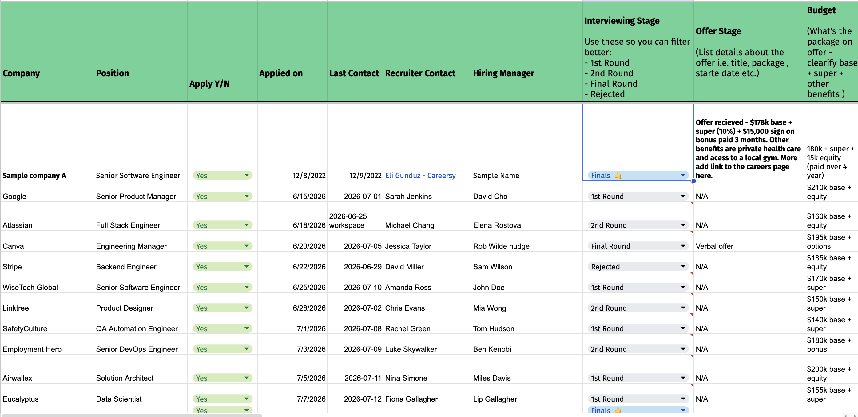This screenshot has height=417, width=858.
Task: Open Apply Y/N dropdown for Stripe row
Action: click(222, 267)
